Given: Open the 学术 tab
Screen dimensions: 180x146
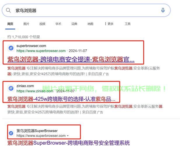Looking at the screenshot, I should pyautogui.click(x=58, y=24).
